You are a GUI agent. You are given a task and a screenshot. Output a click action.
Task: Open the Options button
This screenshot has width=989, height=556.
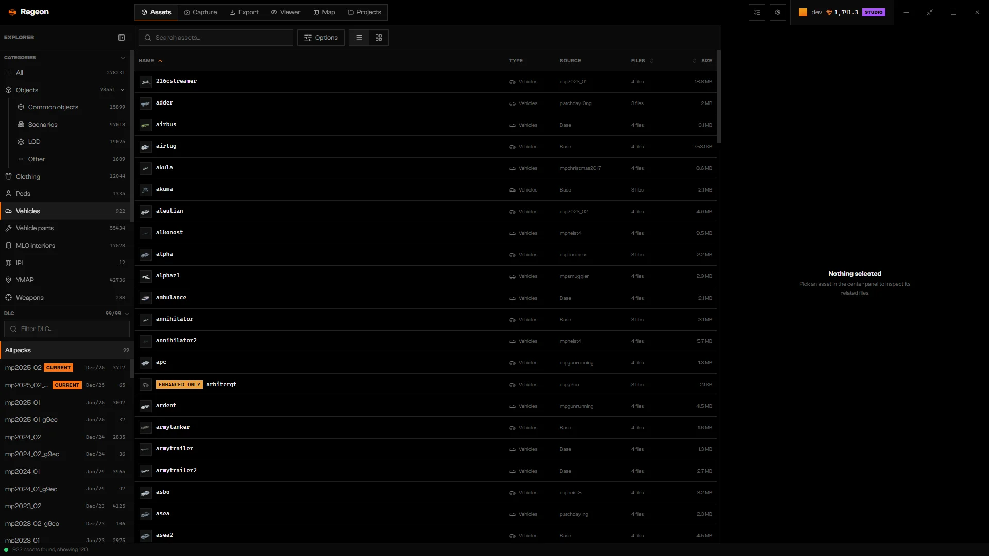(x=321, y=38)
